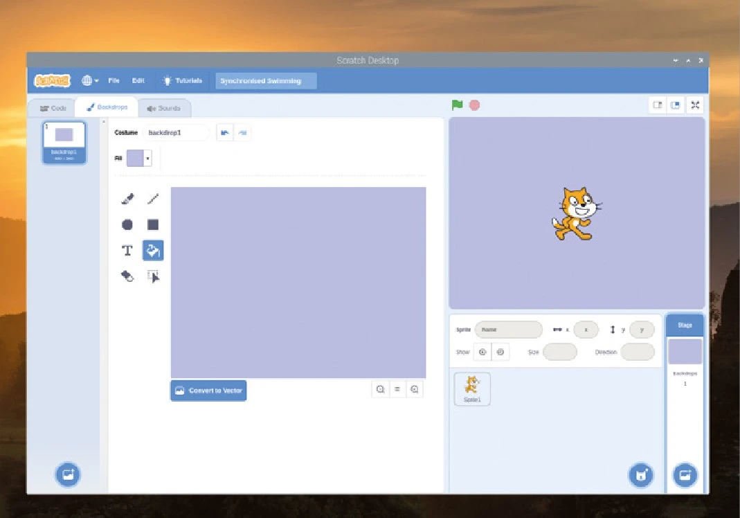The height and width of the screenshot is (518, 740).
Task: Select the Circle tool
Action: point(127,224)
